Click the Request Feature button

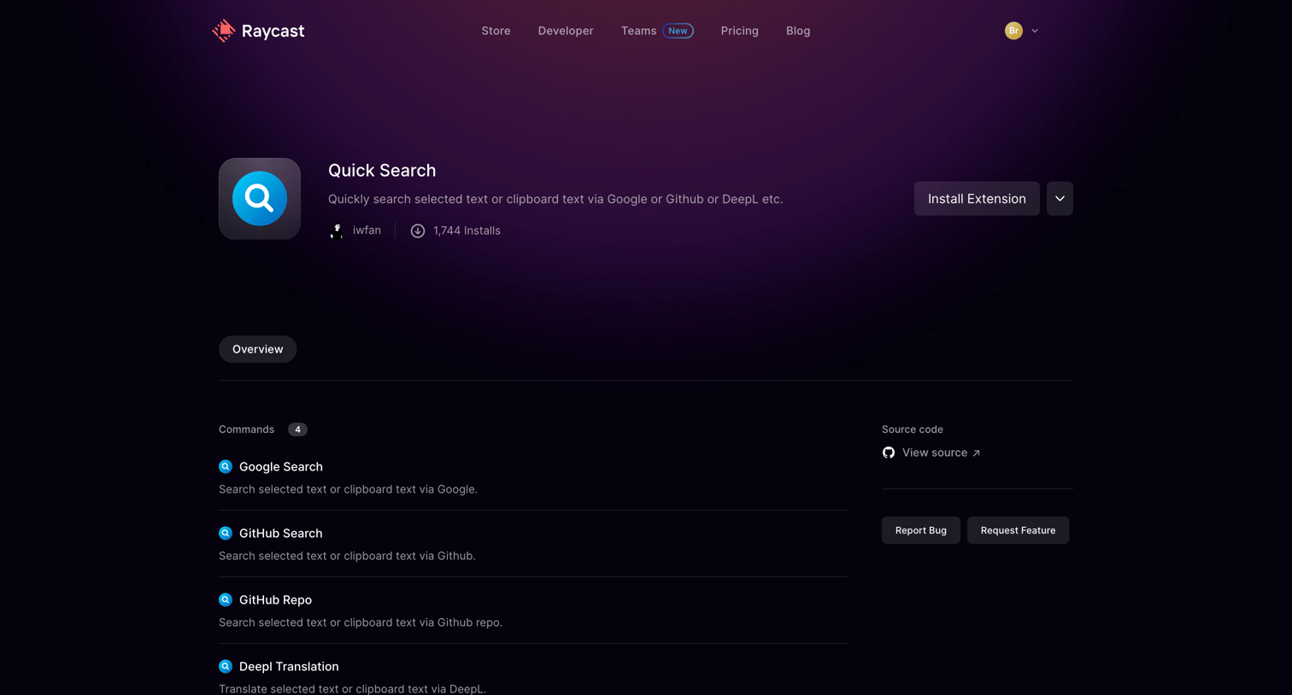pos(1018,530)
